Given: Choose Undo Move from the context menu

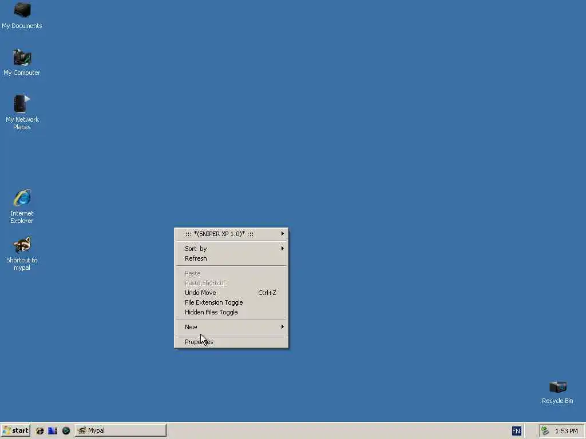Looking at the screenshot, I should coord(231,293).
